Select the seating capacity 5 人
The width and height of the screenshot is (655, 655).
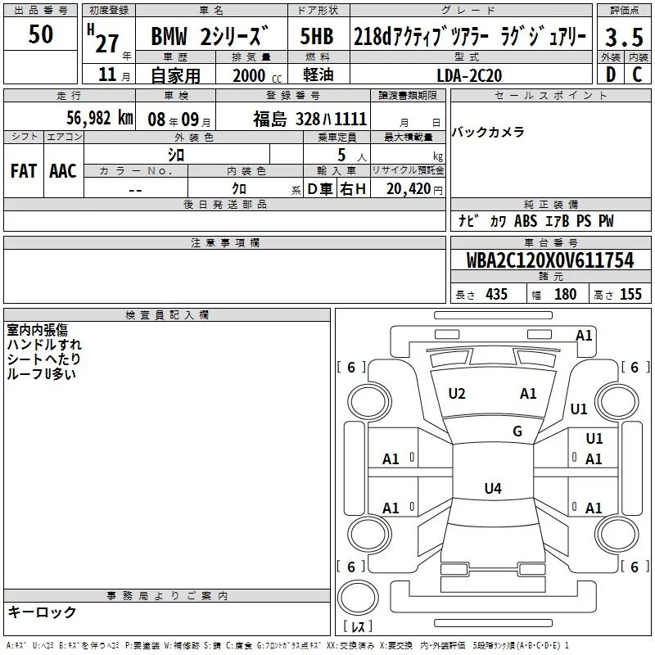coord(352,156)
